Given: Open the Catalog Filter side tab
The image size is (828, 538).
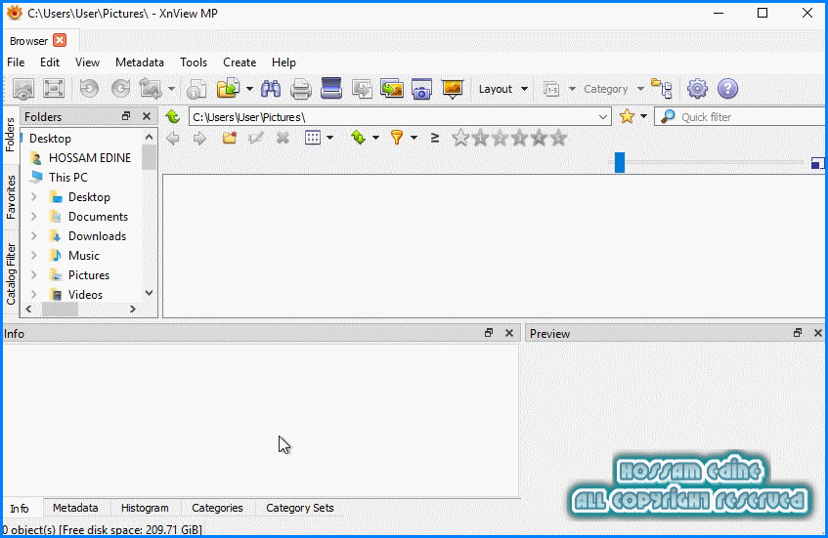Looking at the screenshot, I should 11,273.
